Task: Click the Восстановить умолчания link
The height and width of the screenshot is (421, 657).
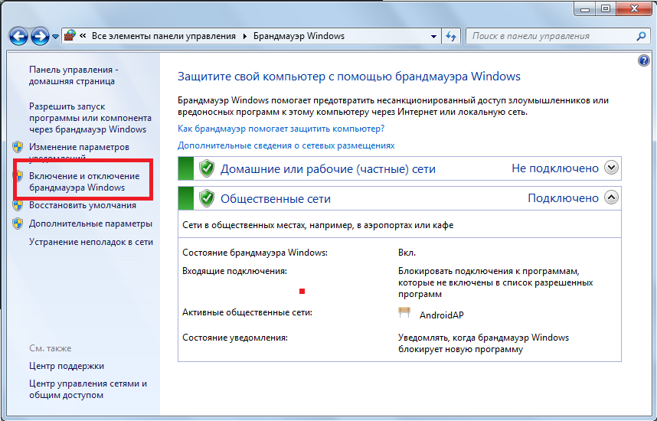Action: pyautogui.click(x=83, y=205)
